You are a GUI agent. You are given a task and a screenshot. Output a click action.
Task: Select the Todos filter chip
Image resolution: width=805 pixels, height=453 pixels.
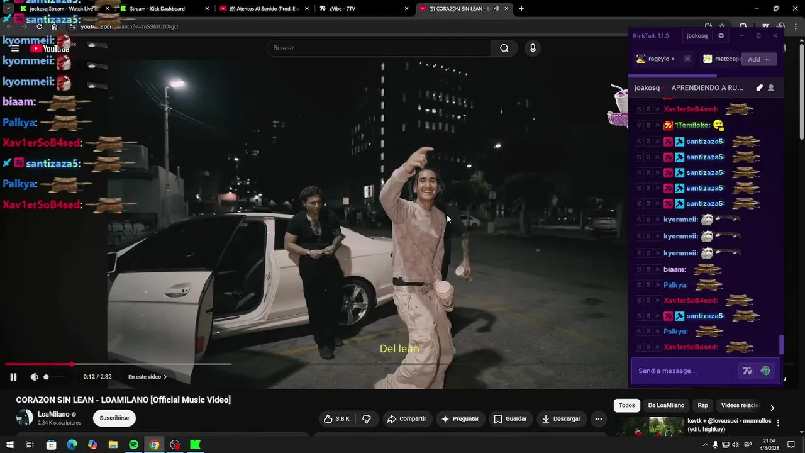[627, 405]
